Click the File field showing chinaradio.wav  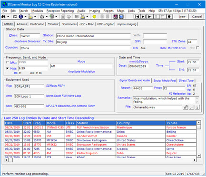point(157,107)
